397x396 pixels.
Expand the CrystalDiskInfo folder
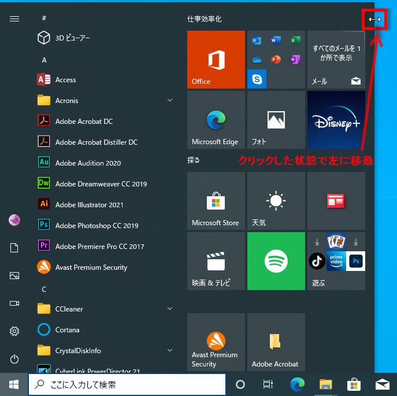(x=170, y=351)
